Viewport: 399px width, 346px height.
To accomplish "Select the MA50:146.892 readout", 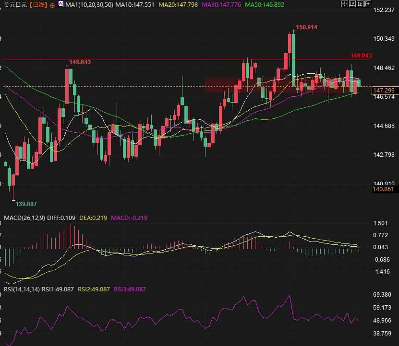I will click(265, 5).
